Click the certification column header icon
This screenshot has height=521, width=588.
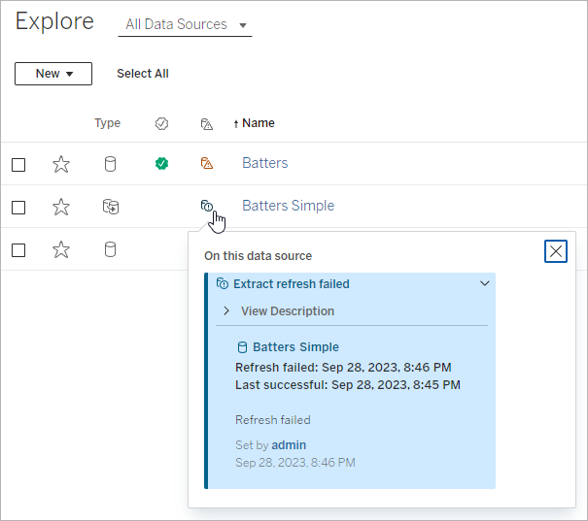tap(161, 123)
